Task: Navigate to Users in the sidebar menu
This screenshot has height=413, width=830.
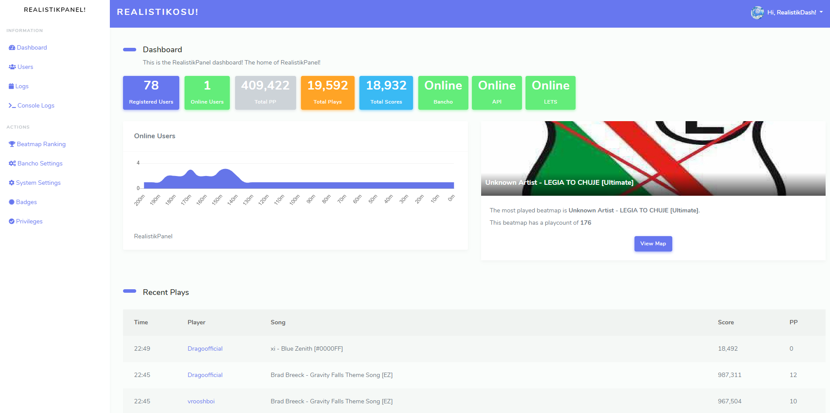Action: [x=25, y=67]
